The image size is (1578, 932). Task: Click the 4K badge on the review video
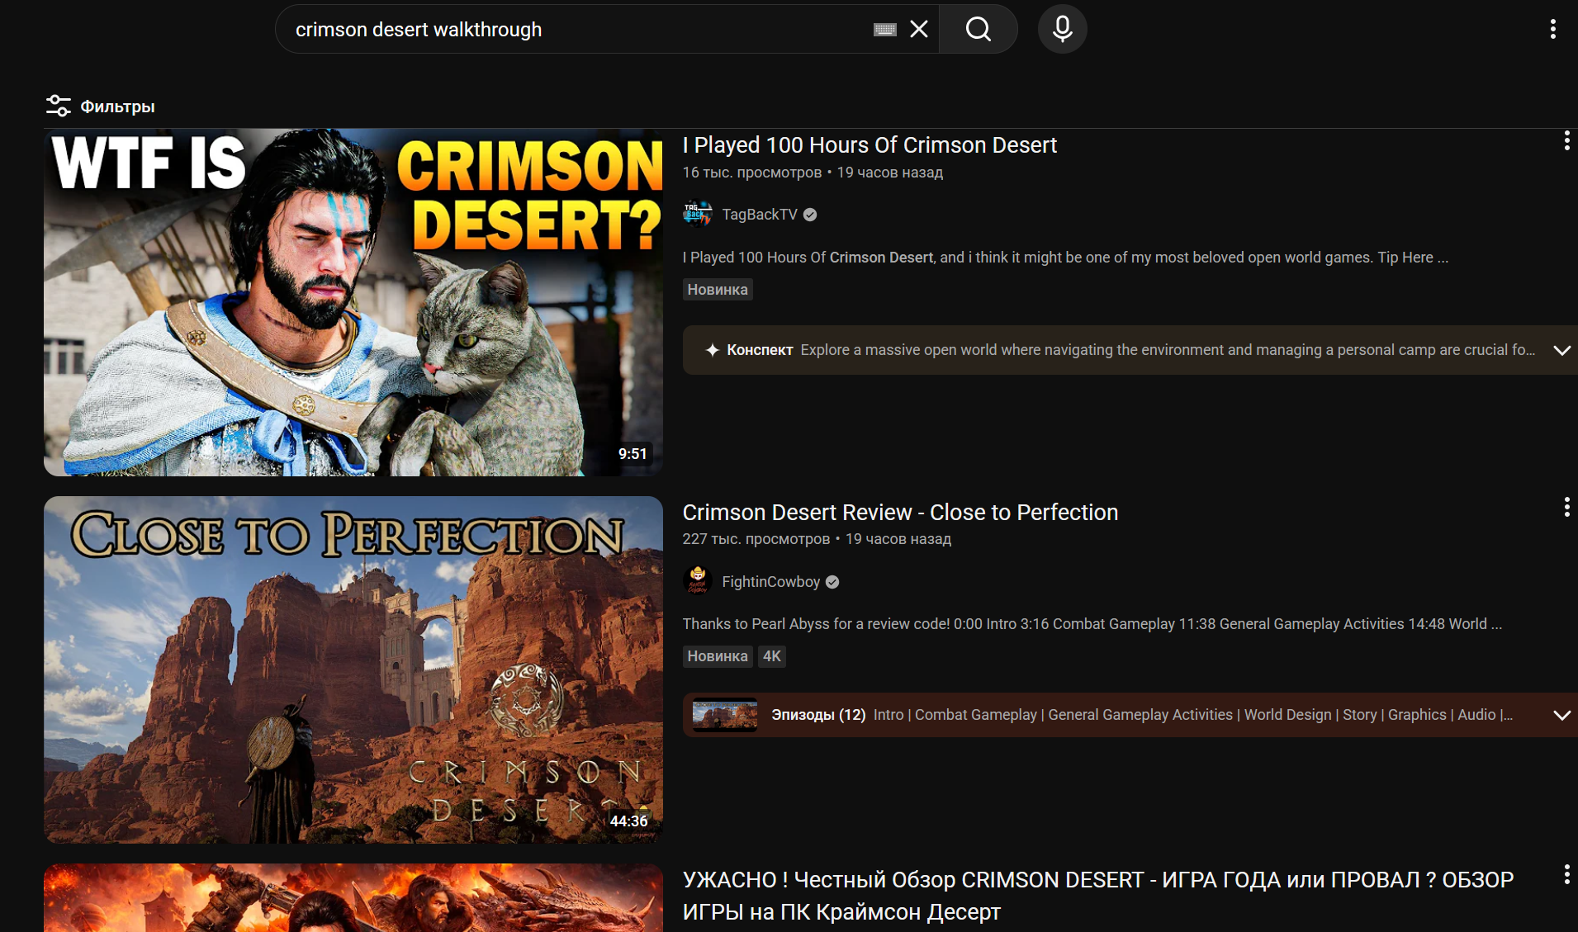click(772, 656)
